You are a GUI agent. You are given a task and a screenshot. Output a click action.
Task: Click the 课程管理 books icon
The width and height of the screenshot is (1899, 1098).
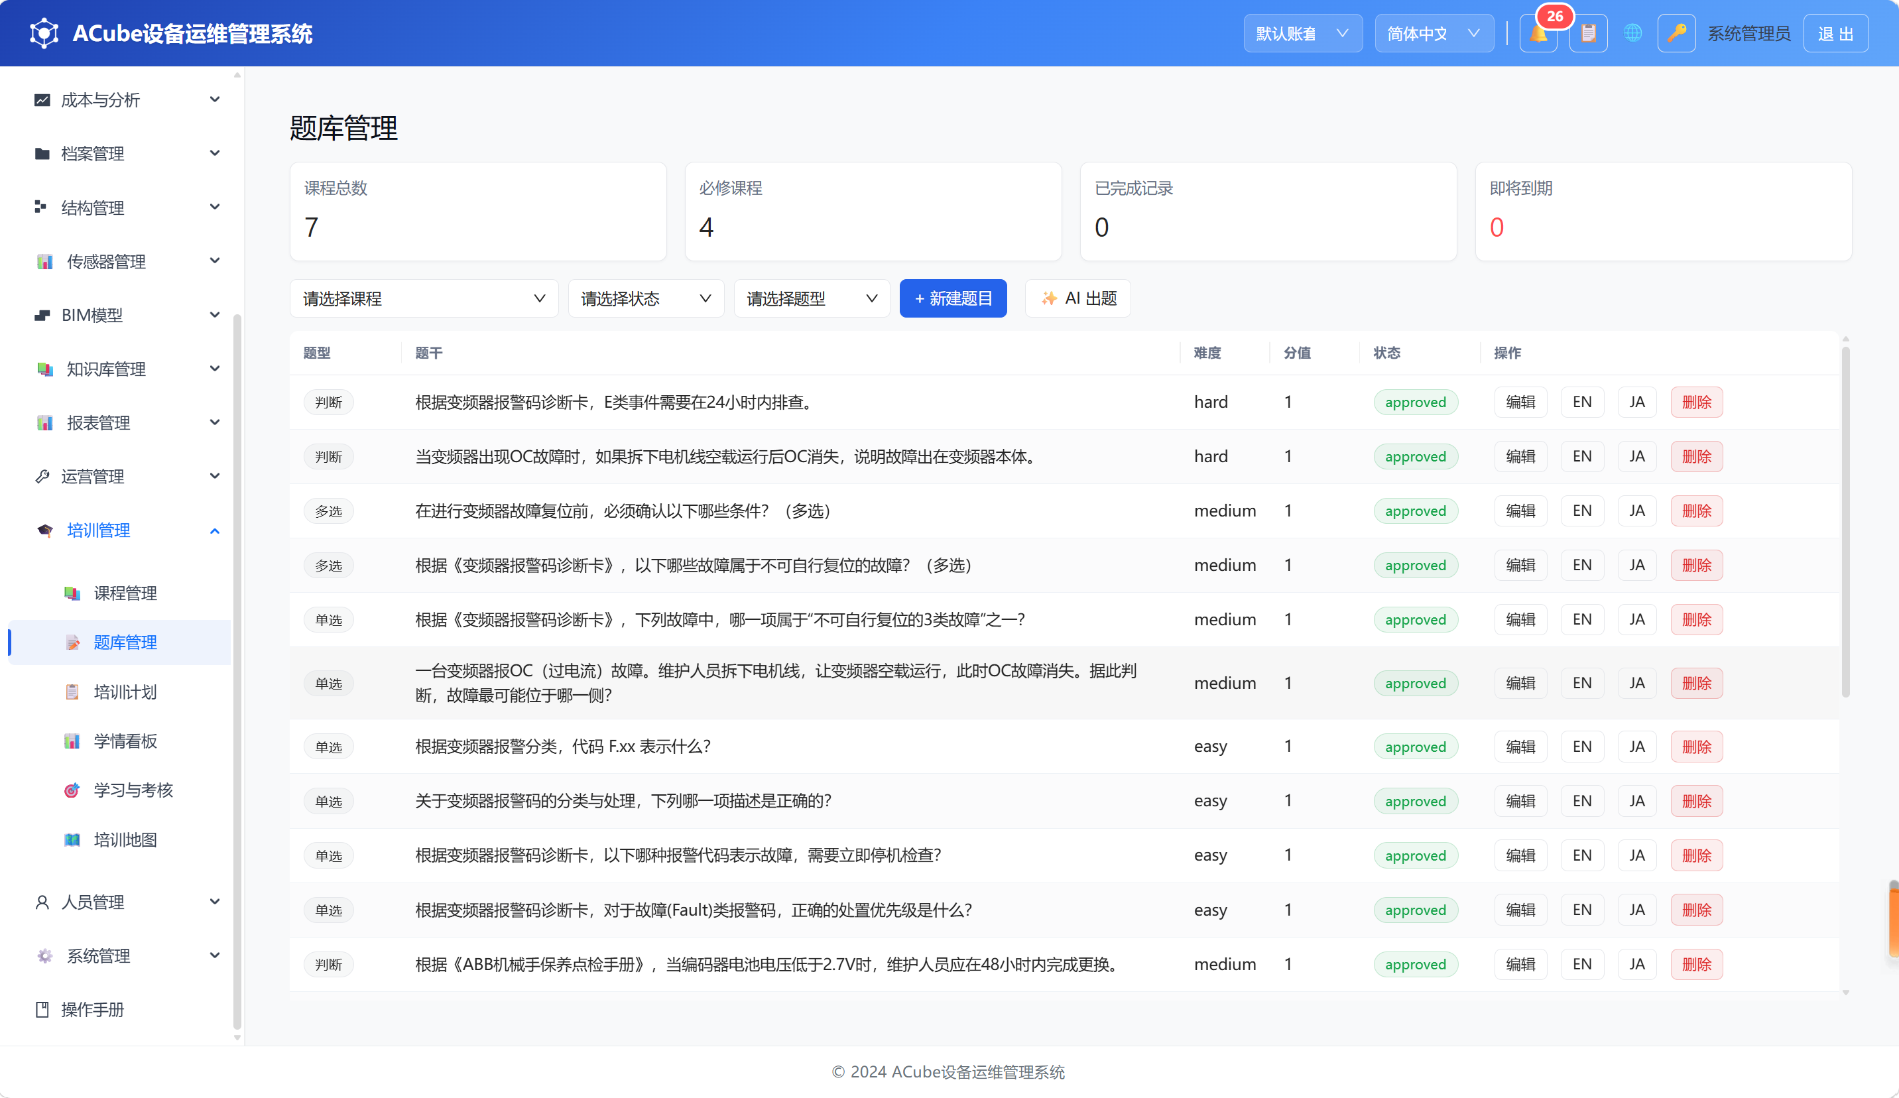[72, 593]
